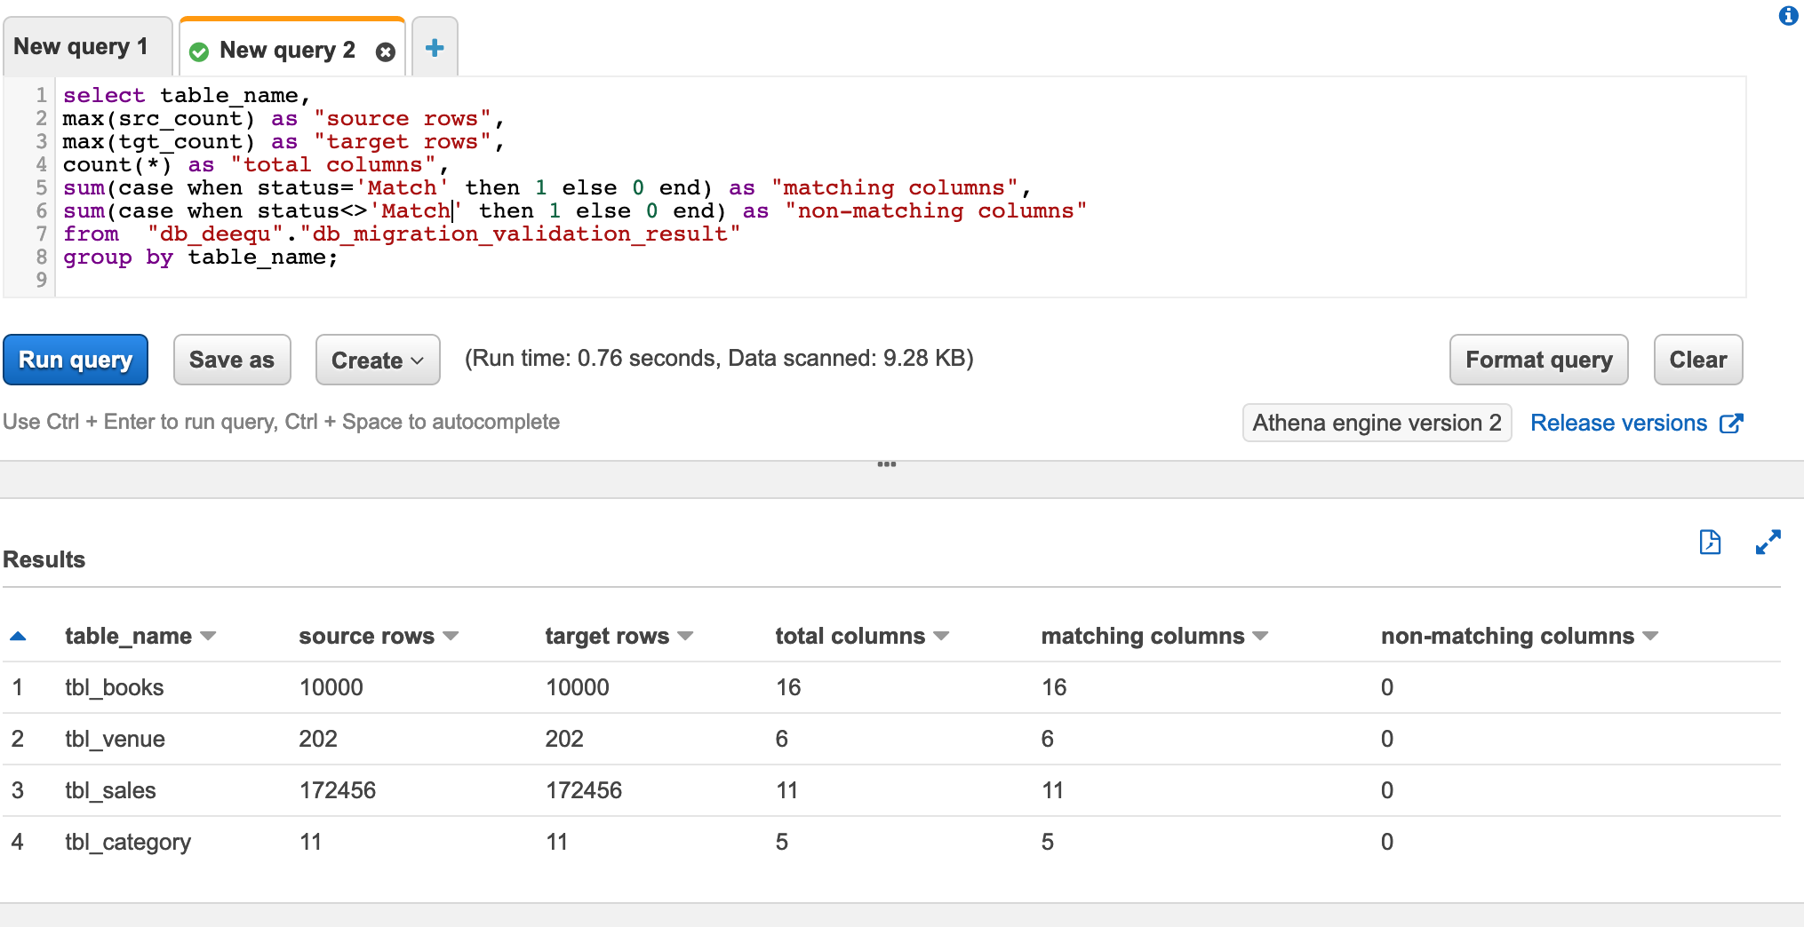Close the New query 2 tab
This screenshot has height=927, width=1804.
[x=386, y=52]
